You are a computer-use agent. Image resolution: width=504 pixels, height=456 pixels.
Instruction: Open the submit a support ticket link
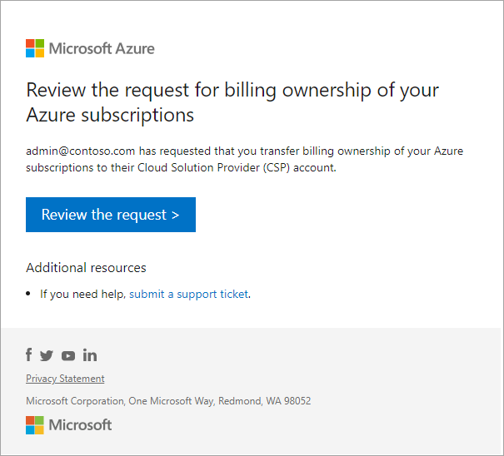(188, 294)
